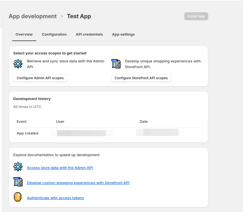
Task: Click the Test App page title
Action: tap(79, 16)
